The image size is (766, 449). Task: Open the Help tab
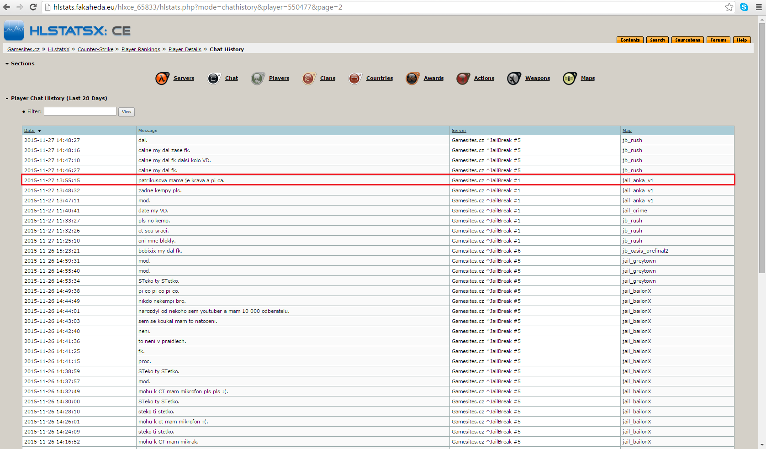(x=742, y=40)
